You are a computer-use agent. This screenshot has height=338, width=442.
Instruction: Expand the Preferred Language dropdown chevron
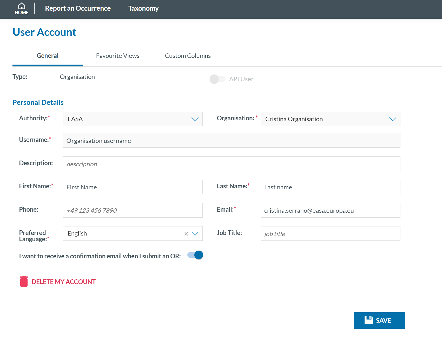(x=195, y=234)
